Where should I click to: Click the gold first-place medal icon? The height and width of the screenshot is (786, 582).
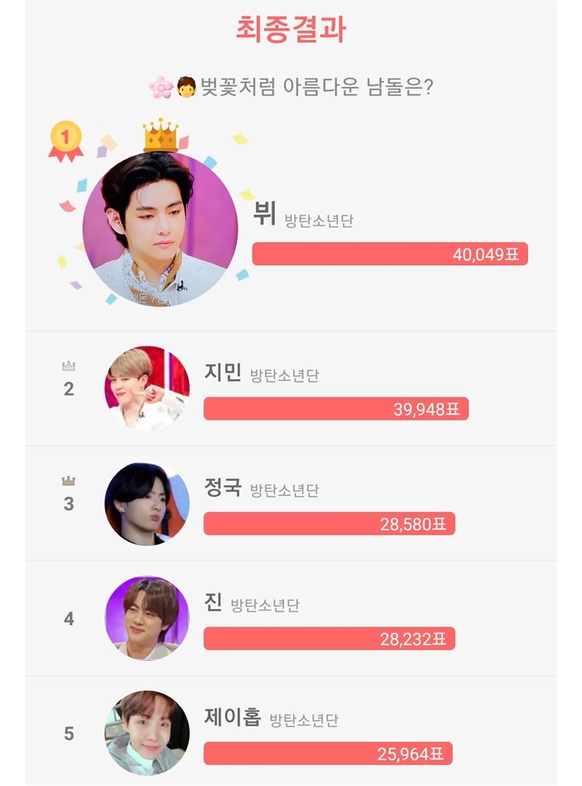65,141
